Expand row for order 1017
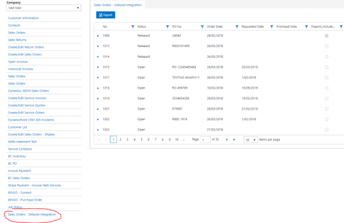This screenshot has height=223, width=344. coord(98,78)
